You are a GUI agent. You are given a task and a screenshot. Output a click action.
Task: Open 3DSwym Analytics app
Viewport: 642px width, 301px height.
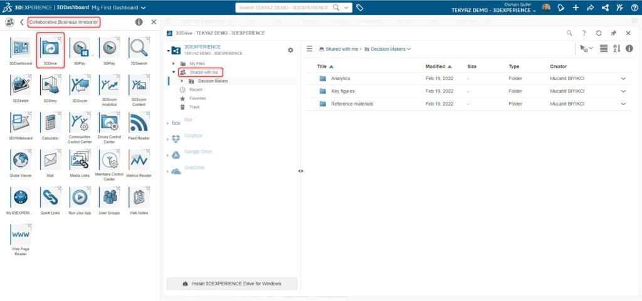[109, 85]
